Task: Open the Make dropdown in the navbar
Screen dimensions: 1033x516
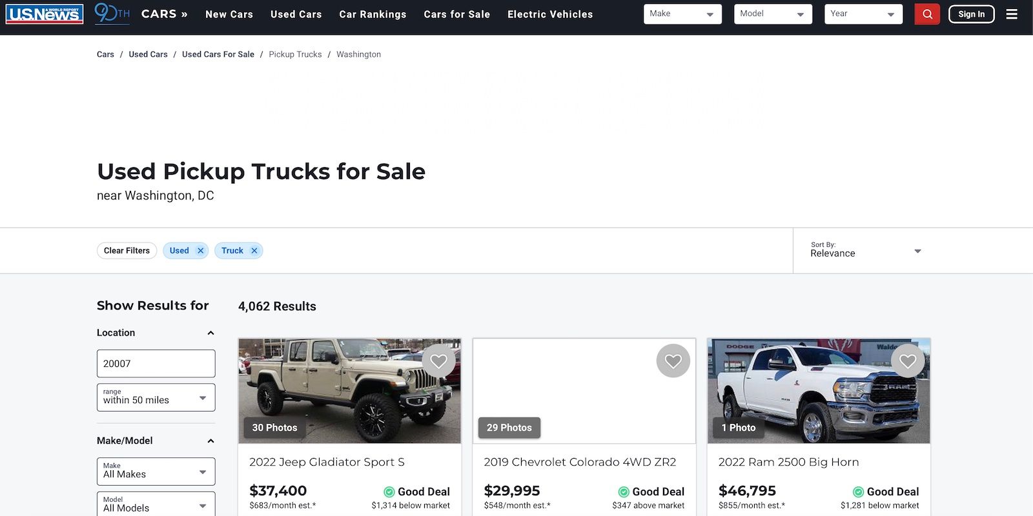Action: coord(682,14)
